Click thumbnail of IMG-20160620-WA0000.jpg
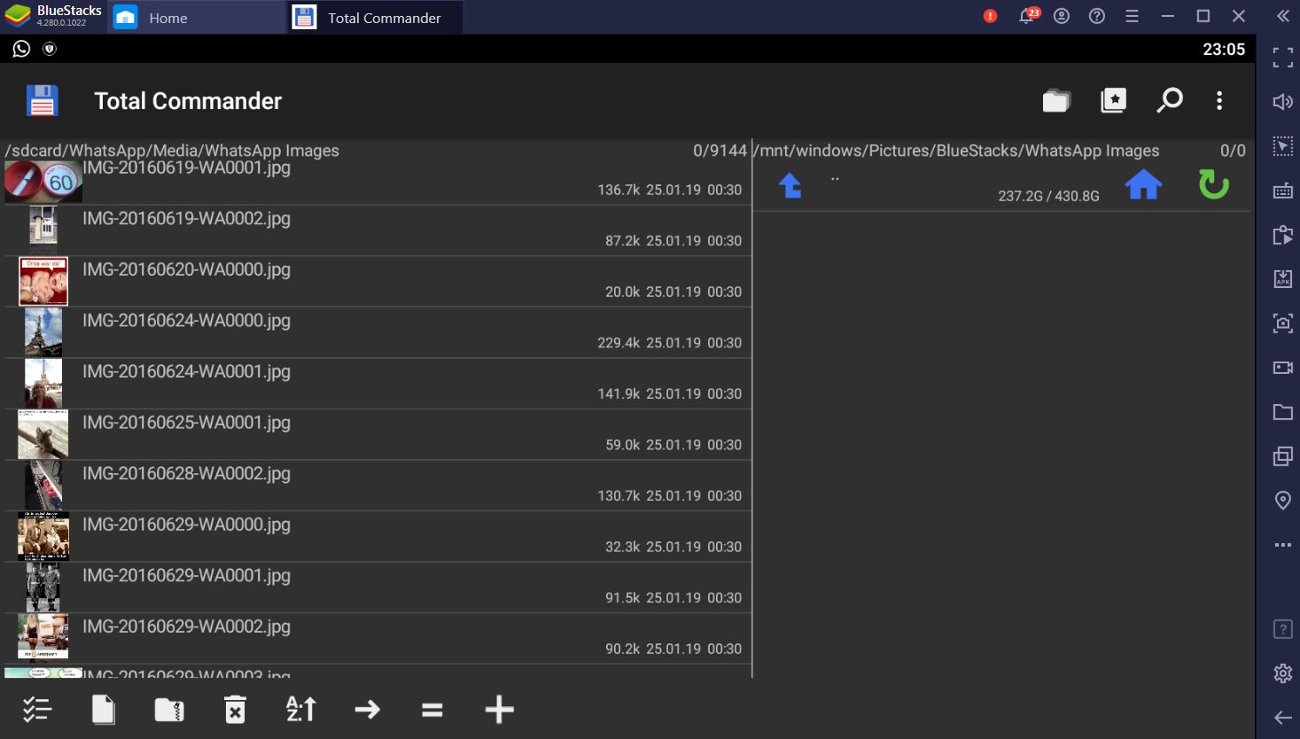This screenshot has height=739, width=1300. pos(43,282)
